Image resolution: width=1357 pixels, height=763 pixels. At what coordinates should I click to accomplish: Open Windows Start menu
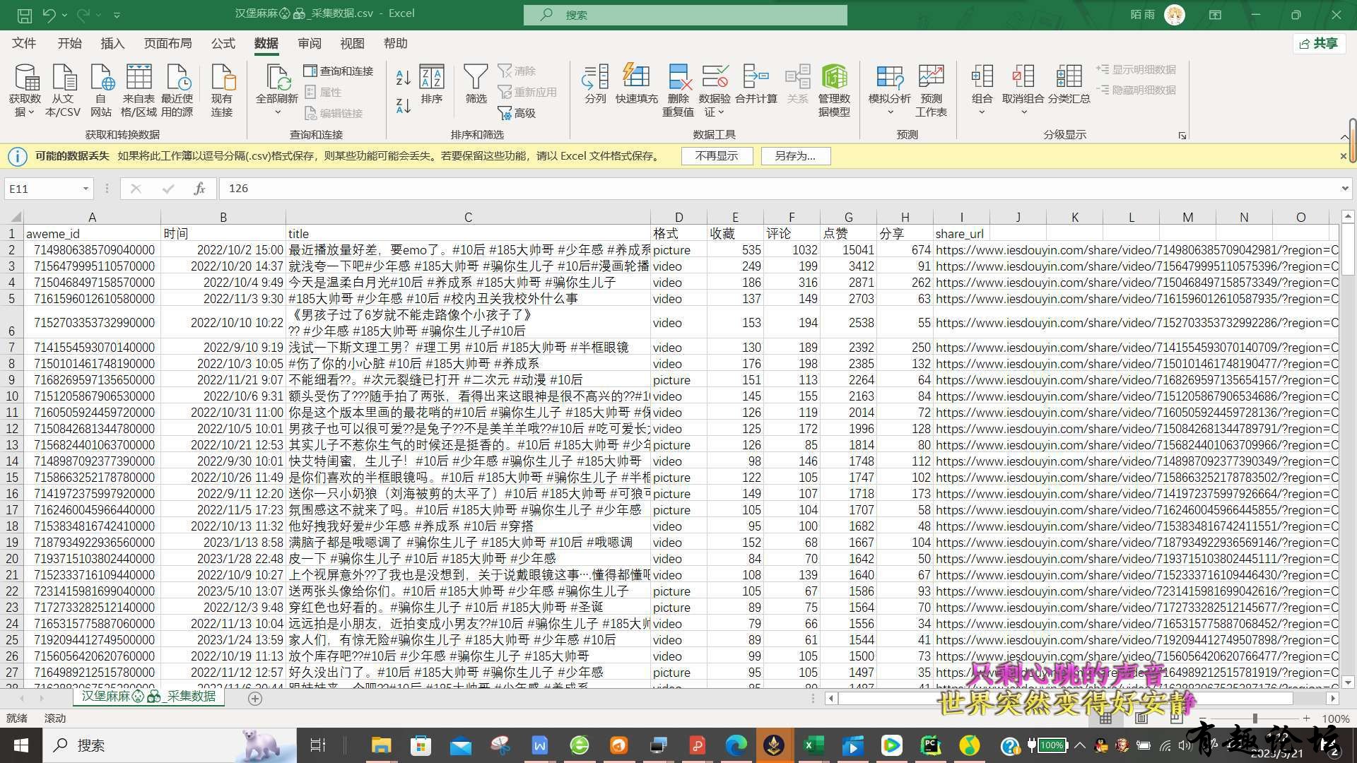20,745
